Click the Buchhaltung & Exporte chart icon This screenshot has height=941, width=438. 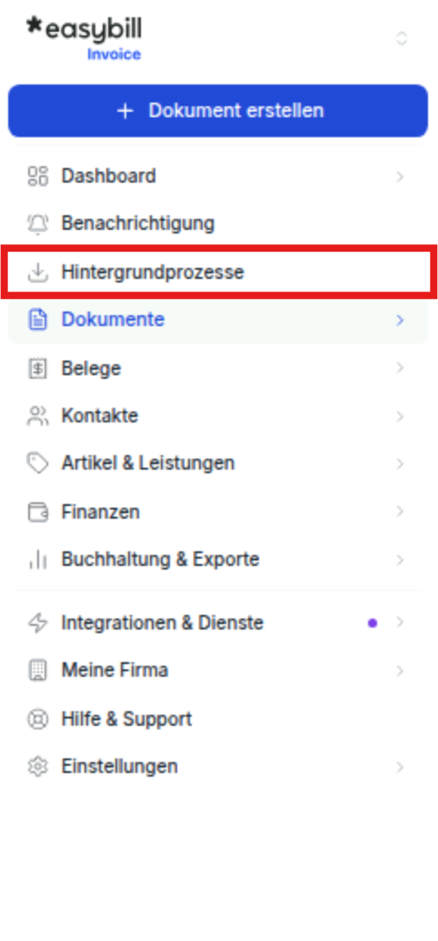38,560
